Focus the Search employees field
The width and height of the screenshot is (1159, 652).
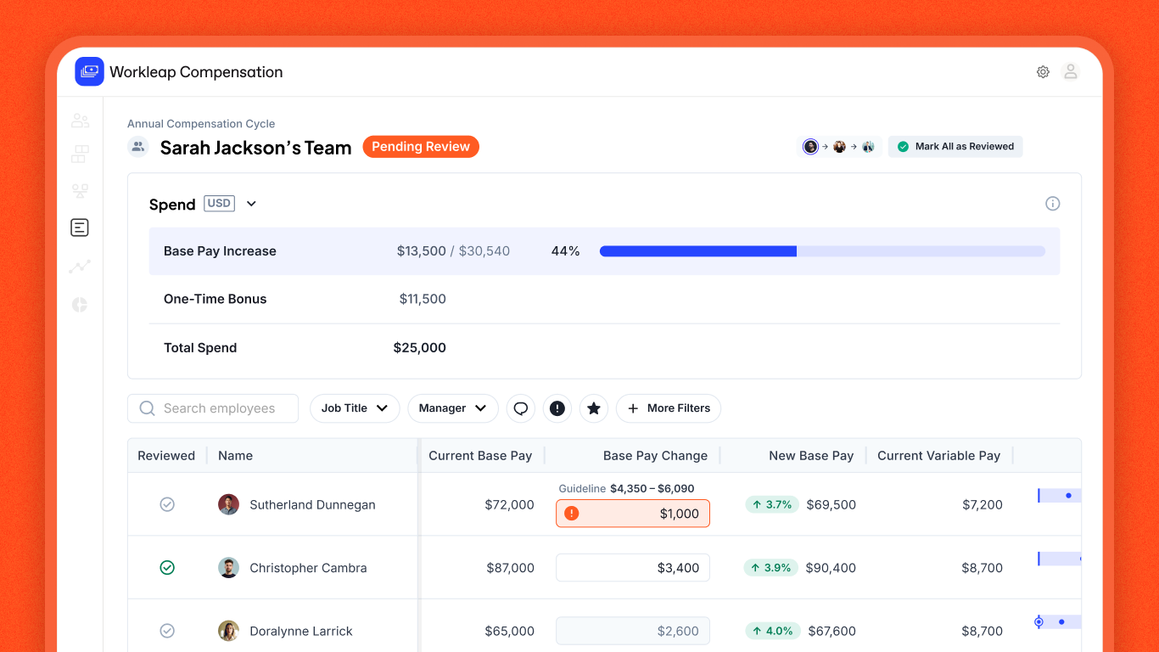pos(213,408)
